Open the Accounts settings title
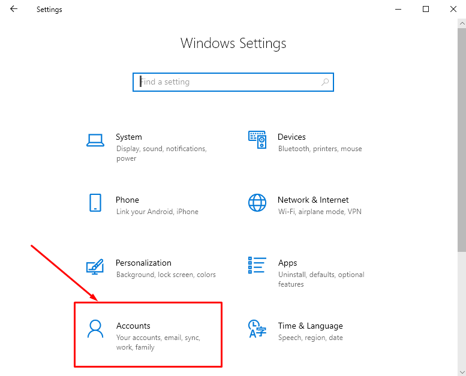 pyautogui.click(x=133, y=326)
